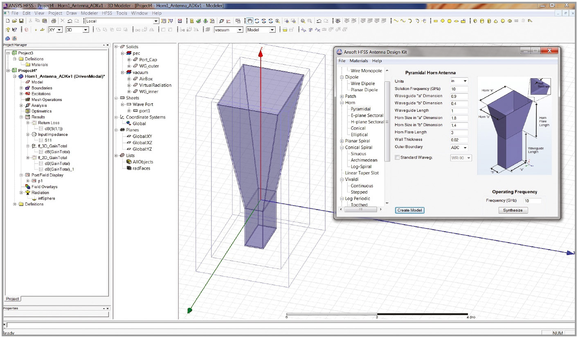Enable the Standard Waveguide checkbox

tap(397, 157)
